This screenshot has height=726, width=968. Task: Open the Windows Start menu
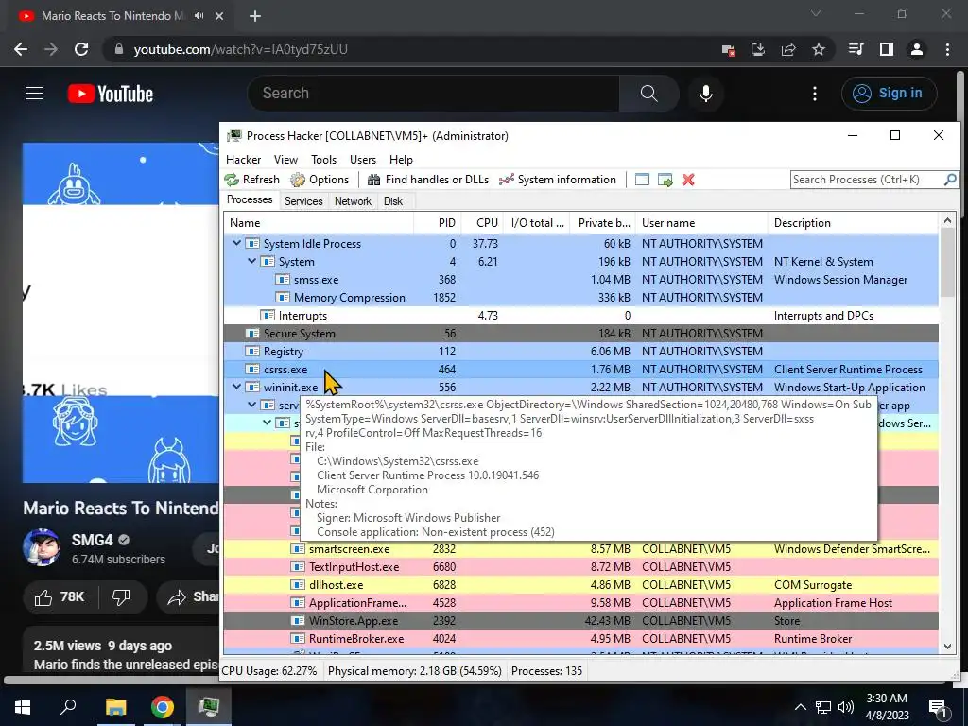click(x=23, y=707)
